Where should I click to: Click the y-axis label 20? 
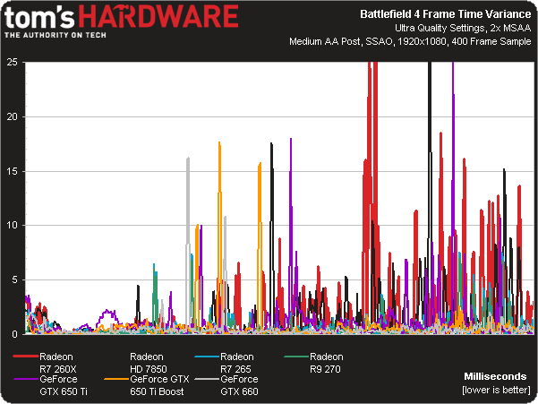pos(12,116)
